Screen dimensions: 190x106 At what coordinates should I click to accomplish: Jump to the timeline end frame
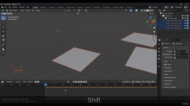[86, 82]
